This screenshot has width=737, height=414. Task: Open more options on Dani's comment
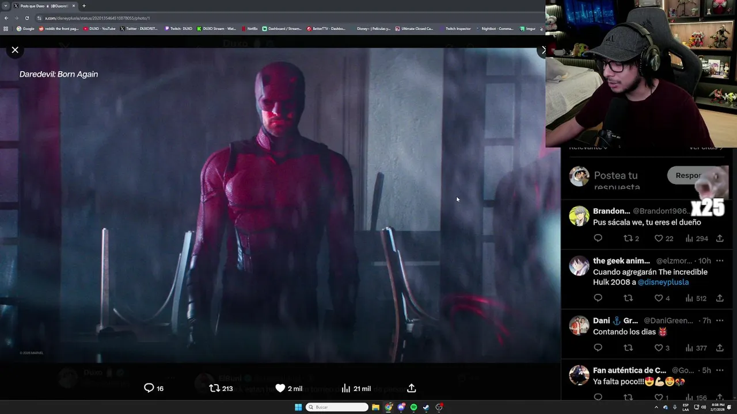(720, 320)
